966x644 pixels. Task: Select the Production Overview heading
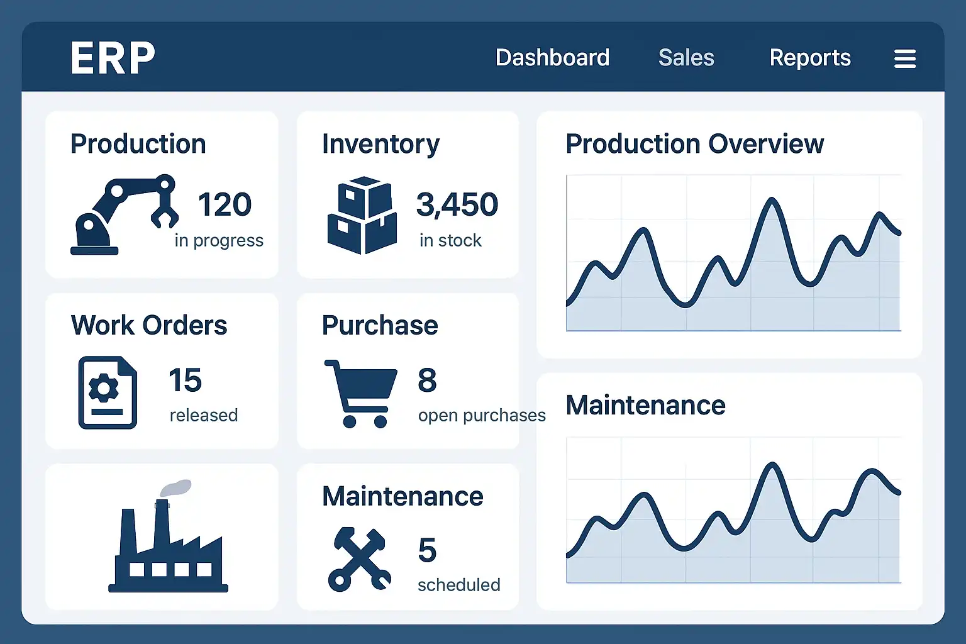tap(694, 144)
